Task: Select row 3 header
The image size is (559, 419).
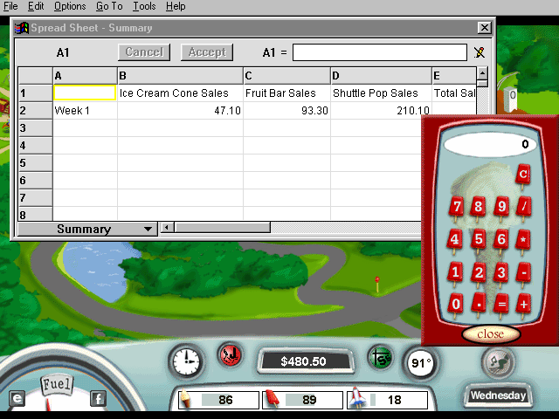Action: pos(35,128)
